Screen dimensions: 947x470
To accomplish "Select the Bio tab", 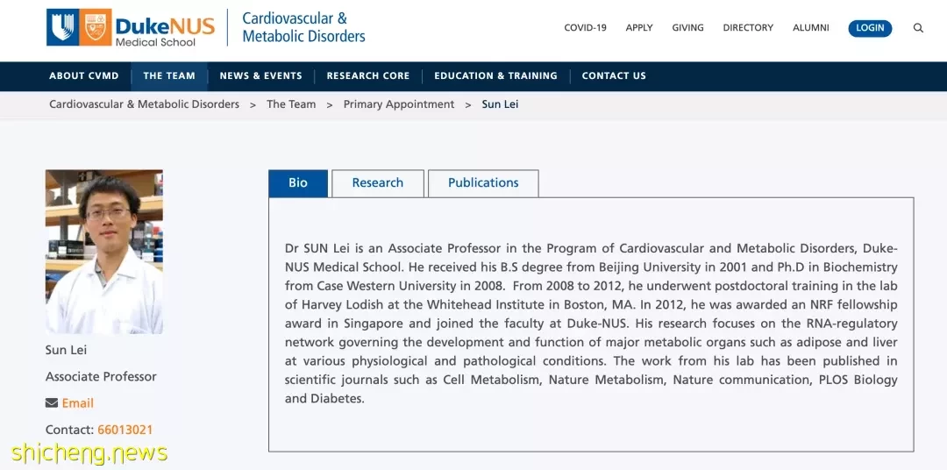I will point(298,183).
